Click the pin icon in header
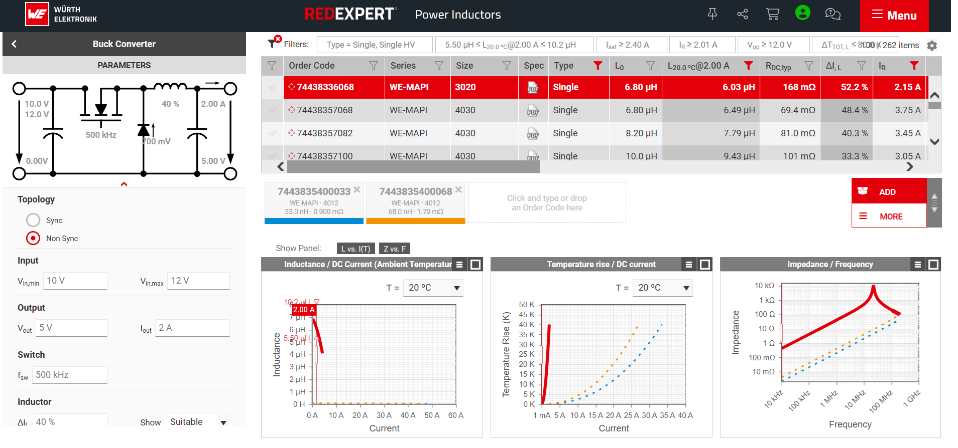 point(712,14)
